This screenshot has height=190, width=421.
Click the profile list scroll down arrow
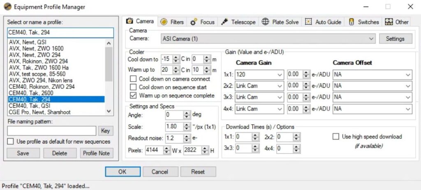pyautogui.click(x=109, y=111)
